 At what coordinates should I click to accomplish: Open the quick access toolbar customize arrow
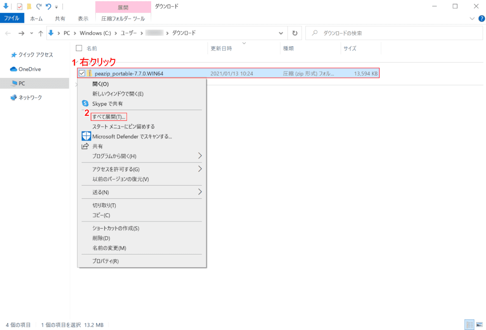coord(57,7)
